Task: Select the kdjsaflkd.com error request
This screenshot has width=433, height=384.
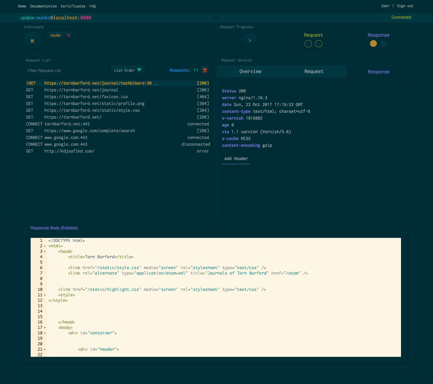Action: click(117, 151)
